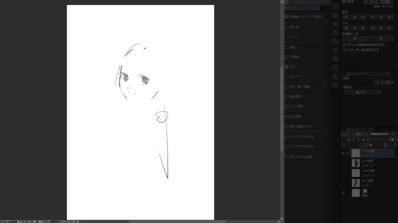Click align right edges icon under 整列
Screen dimensions: 398x223
[x=363, y=17]
